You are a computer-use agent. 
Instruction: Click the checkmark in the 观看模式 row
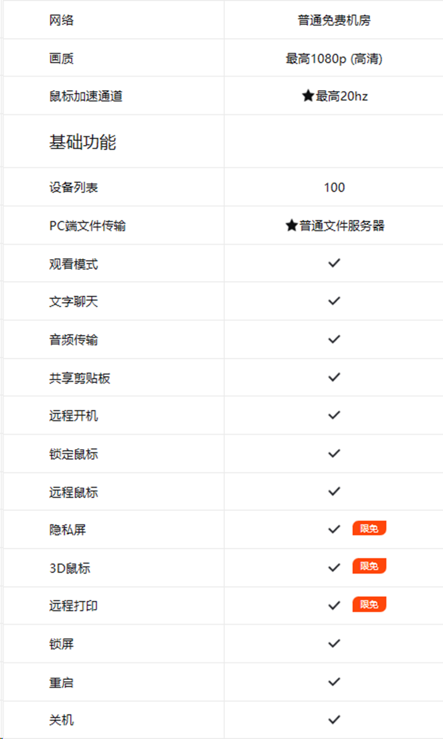(334, 263)
